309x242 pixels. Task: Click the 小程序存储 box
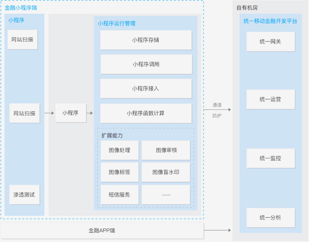(x=146, y=40)
